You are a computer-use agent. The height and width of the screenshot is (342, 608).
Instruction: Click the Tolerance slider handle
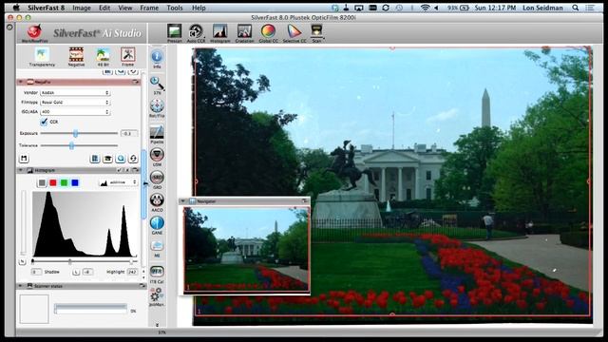[x=71, y=145]
